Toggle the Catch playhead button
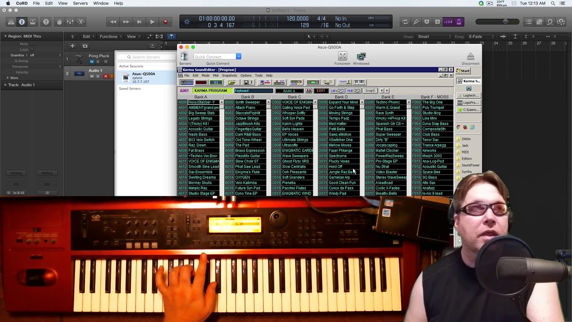This screenshot has height=322, width=572. coord(171,37)
